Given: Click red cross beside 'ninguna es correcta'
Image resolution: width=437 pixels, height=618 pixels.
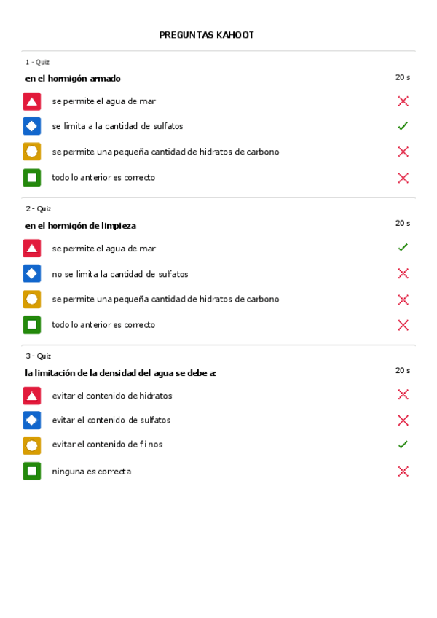Looking at the screenshot, I should [403, 471].
